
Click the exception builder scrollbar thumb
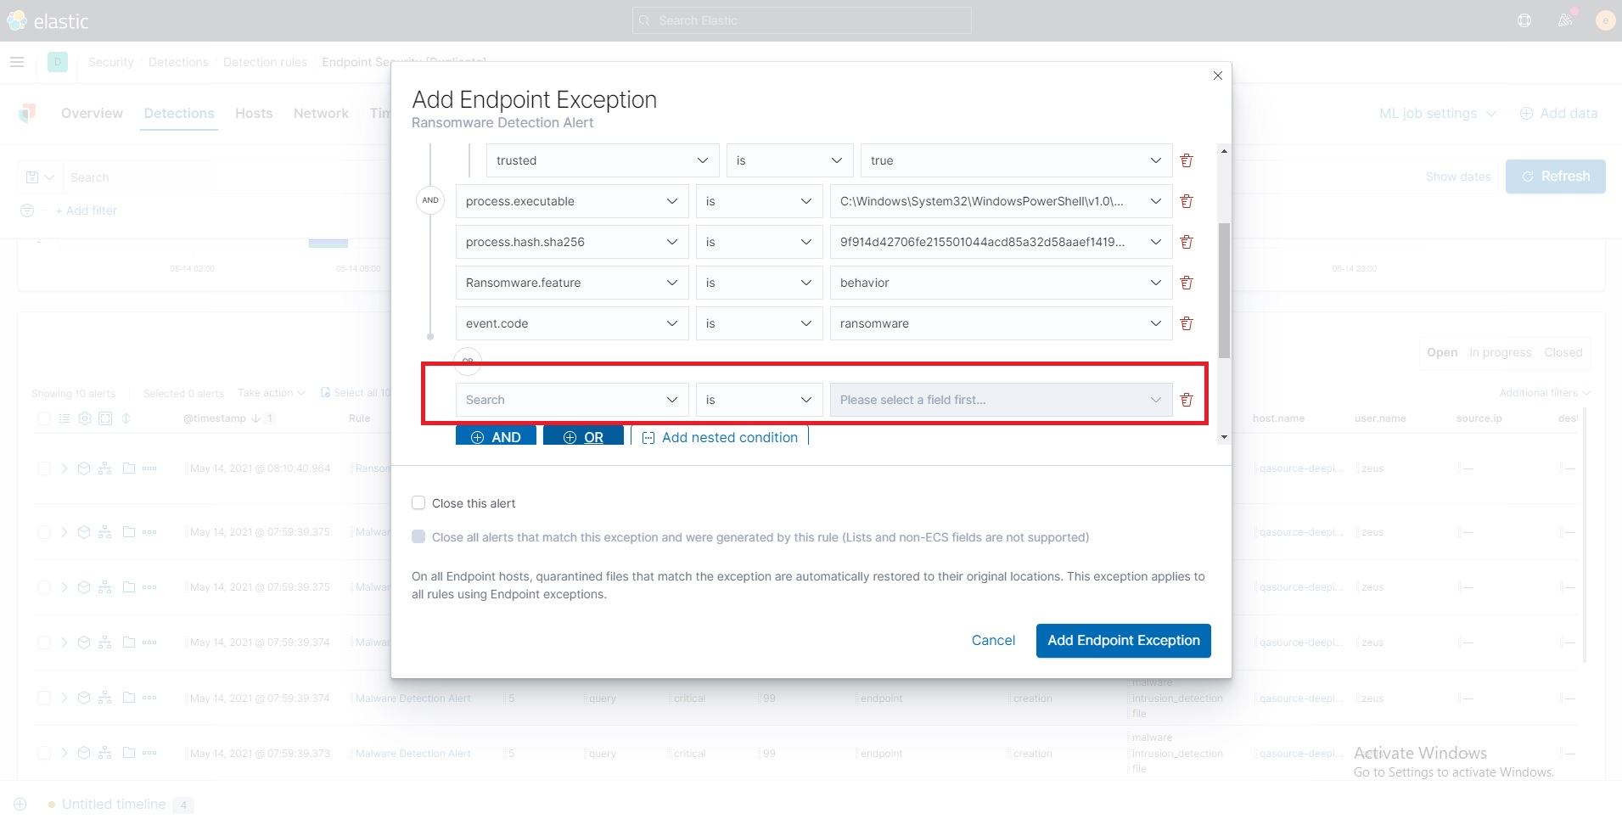coord(1224,290)
